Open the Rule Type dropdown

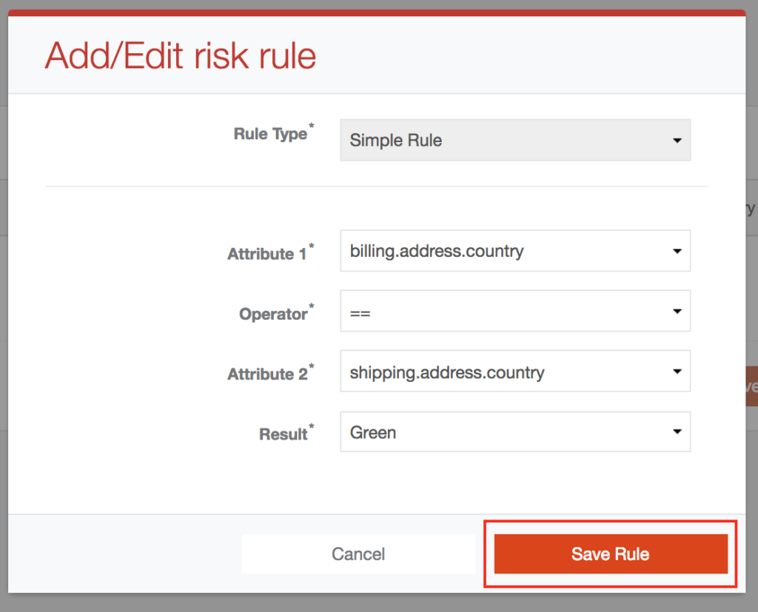515,140
